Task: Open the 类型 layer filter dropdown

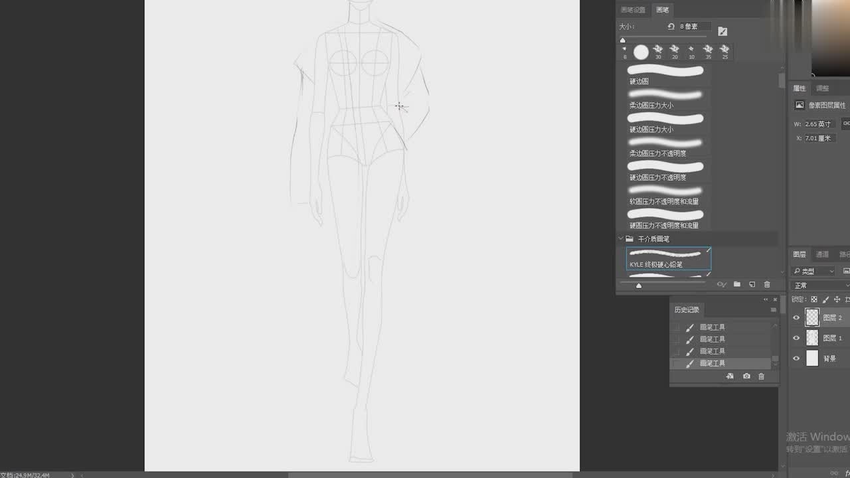Action: pyautogui.click(x=813, y=271)
